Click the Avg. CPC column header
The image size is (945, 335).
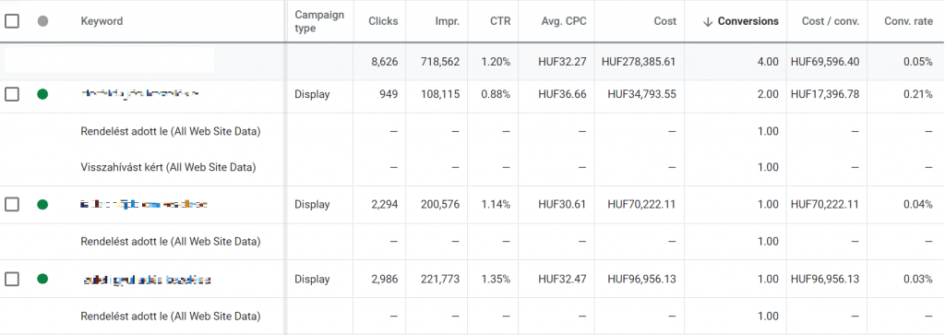click(564, 21)
